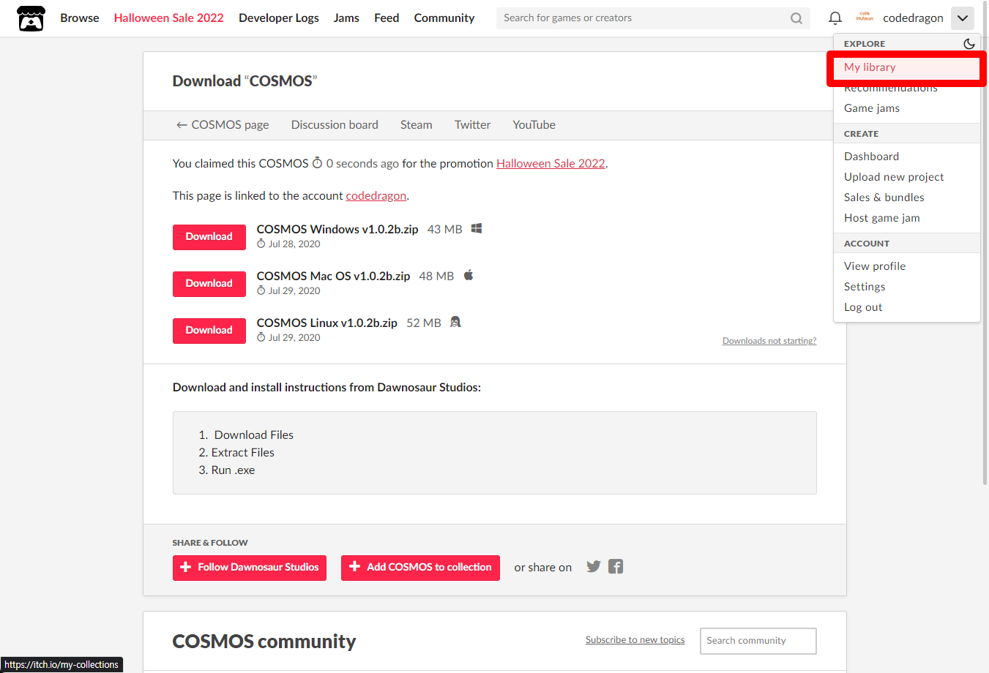The image size is (989, 673).
Task: Open Discussion board tab
Action: tap(335, 125)
